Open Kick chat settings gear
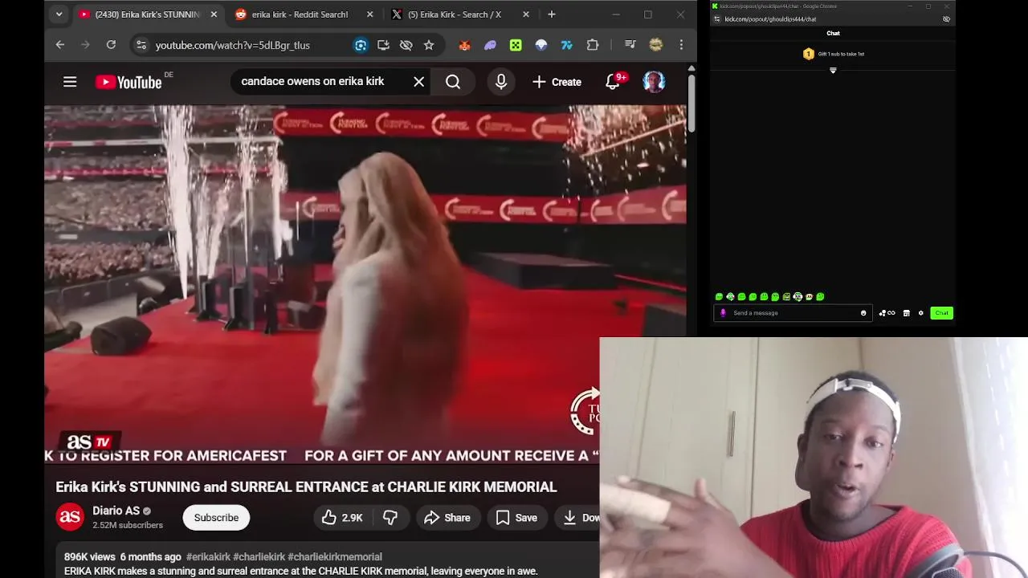 pyautogui.click(x=921, y=313)
